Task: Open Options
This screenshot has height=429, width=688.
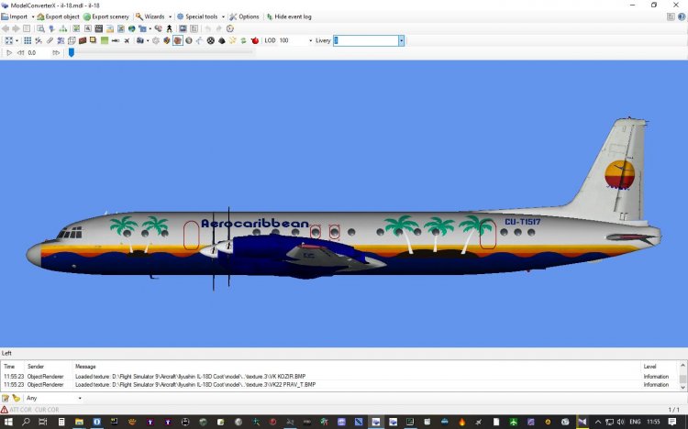Action: pos(244,16)
